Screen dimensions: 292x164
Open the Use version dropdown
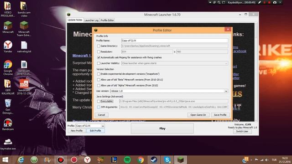click(x=226, y=91)
